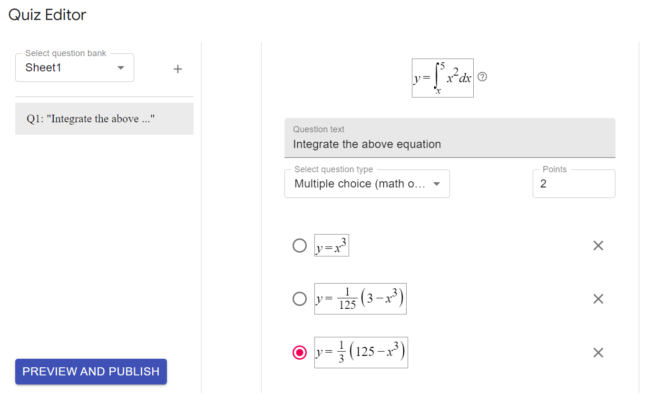Click the Quiz Editor heading
This screenshot has height=403, width=654.
[x=47, y=15]
